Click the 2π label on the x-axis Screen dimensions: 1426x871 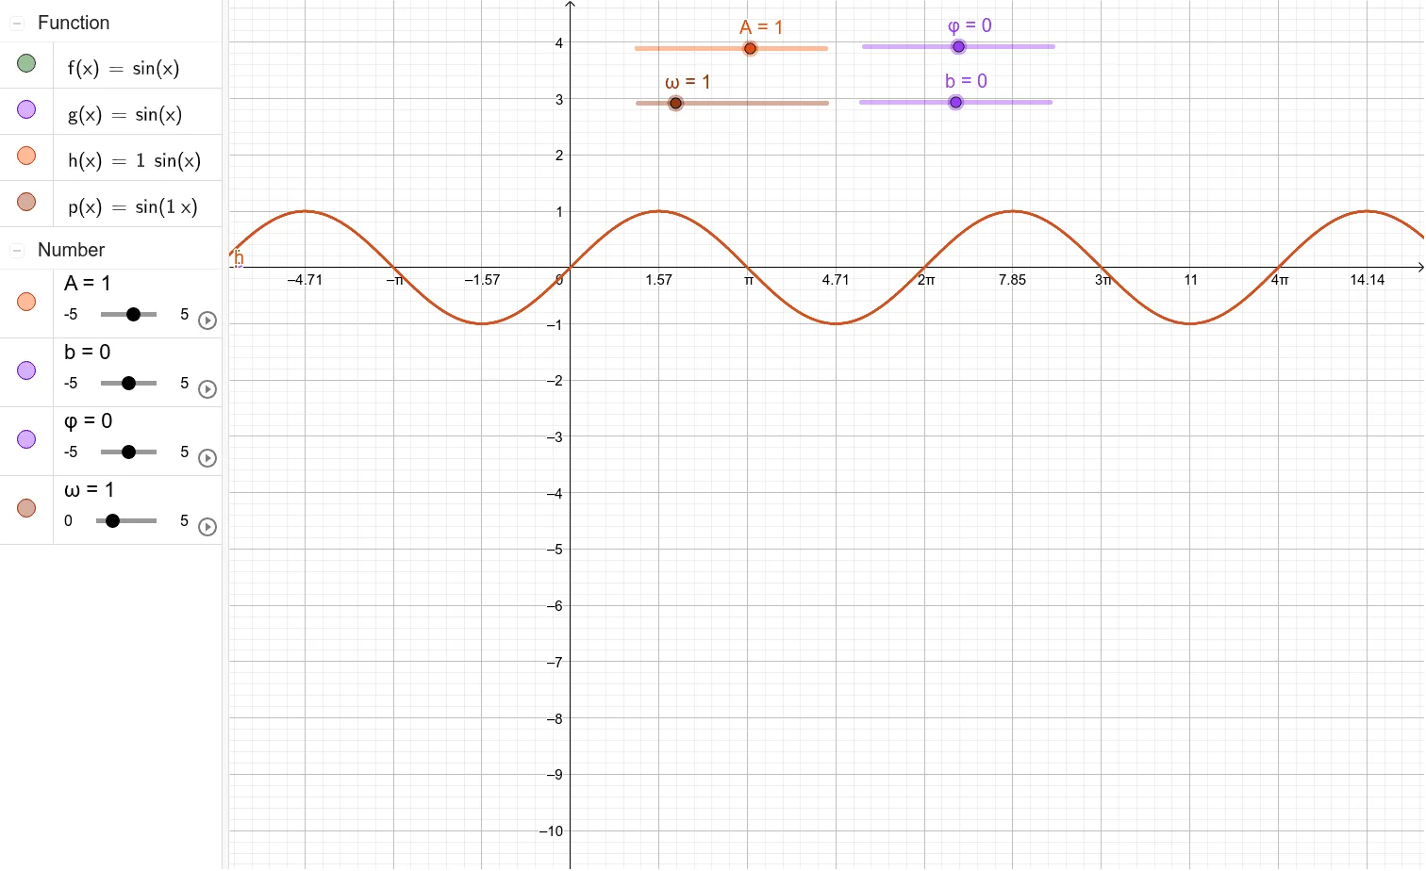[x=926, y=280]
